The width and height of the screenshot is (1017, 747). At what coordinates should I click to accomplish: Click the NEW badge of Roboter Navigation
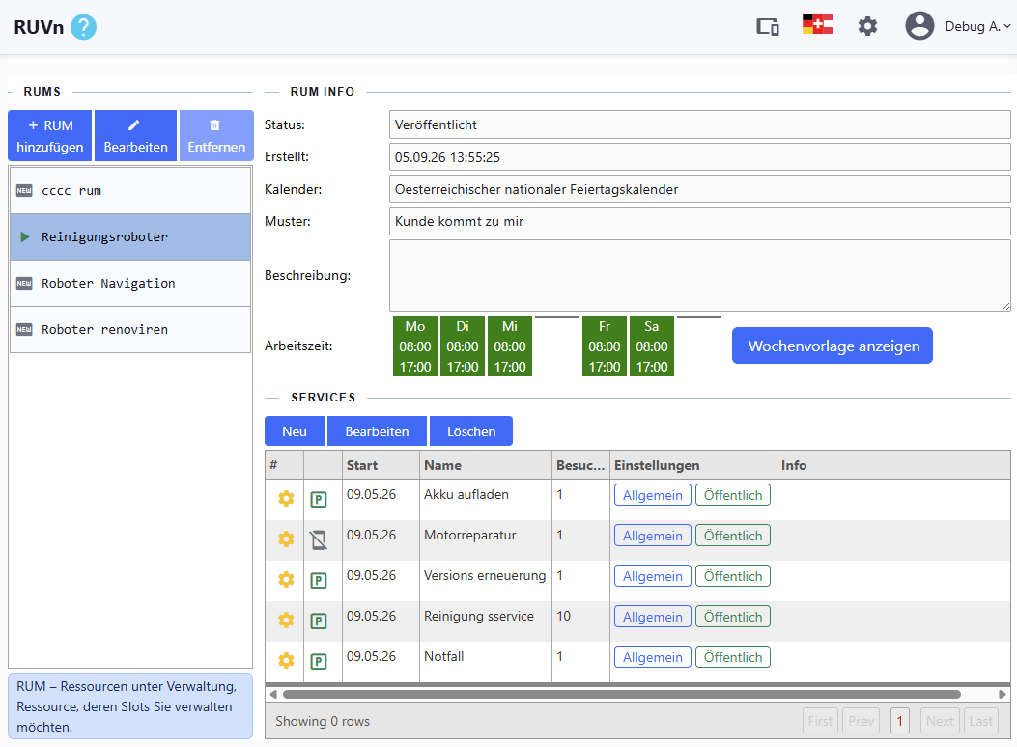click(x=24, y=283)
